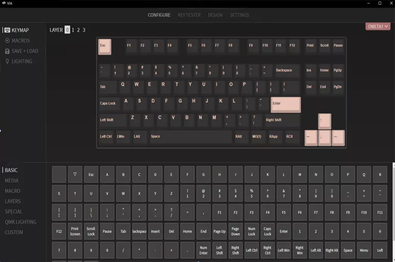Select the PgDn key on keyboard layout
This screenshot has width=395, height=262.
click(x=338, y=87)
